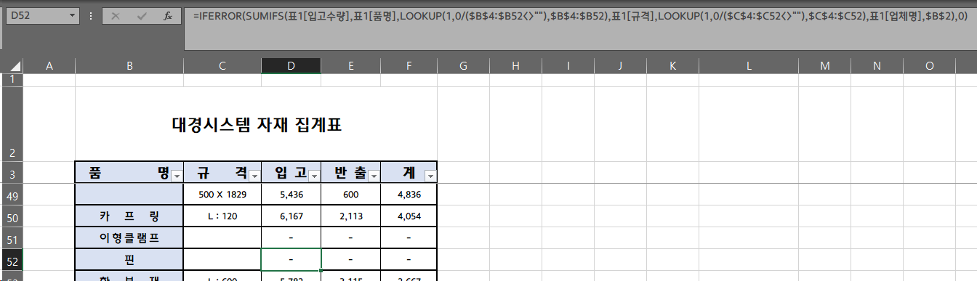977x281 pixels.
Task: Click the 입고 dash cell in row 51
Action: (x=291, y=238)
